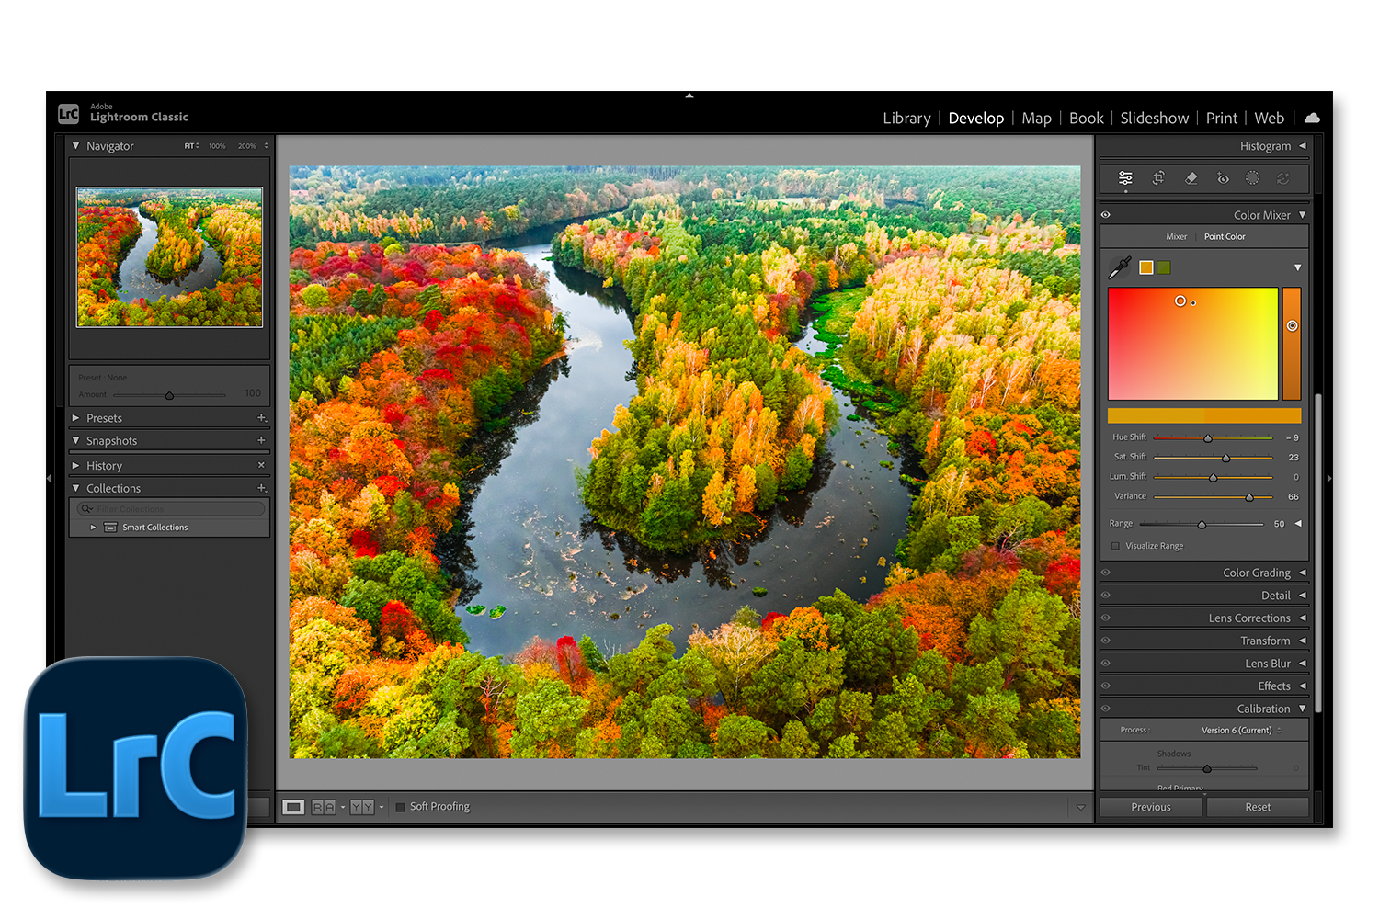Screen dimensions: 1379x919
Task: Switch to Loupe view in toolbar
Action: 293,807
